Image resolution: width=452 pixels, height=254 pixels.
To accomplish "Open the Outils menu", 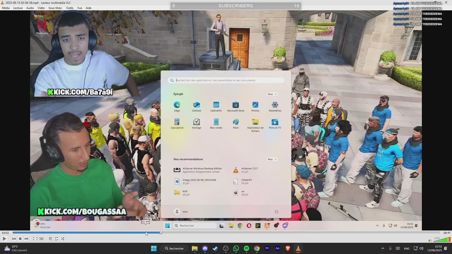I will (x=70, y=8).
